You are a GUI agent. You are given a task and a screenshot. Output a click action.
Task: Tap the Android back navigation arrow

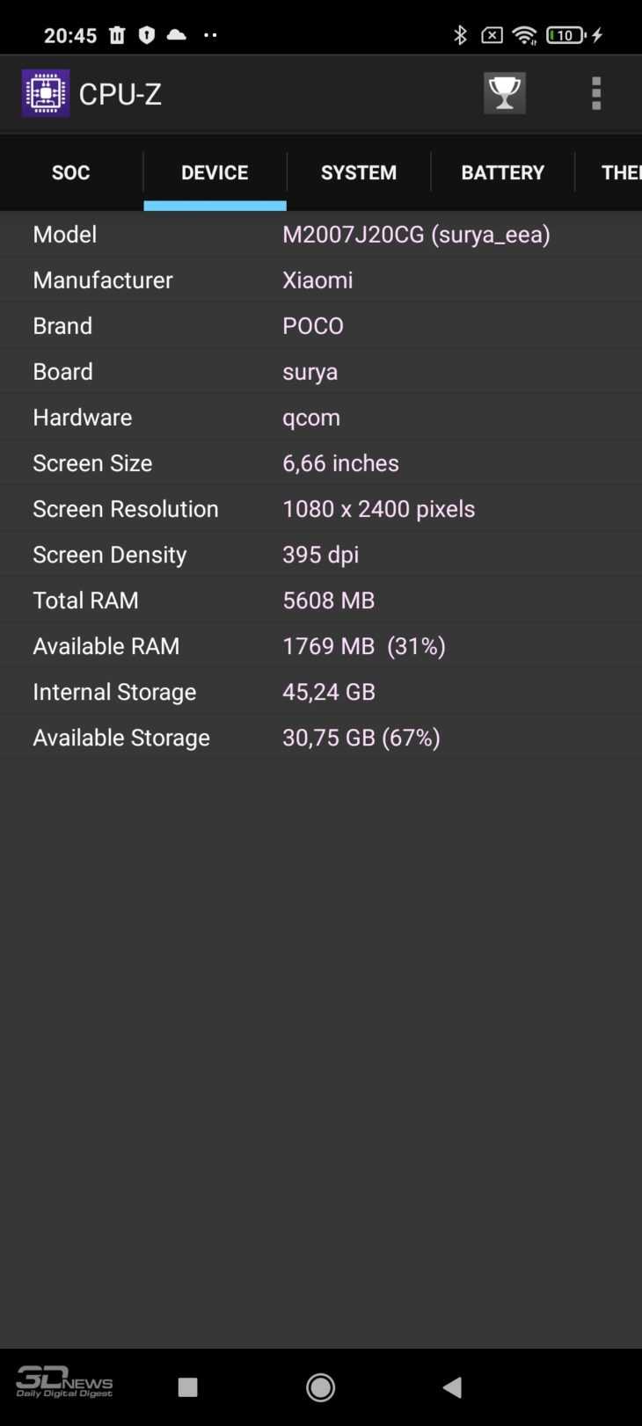(452, 1386)
